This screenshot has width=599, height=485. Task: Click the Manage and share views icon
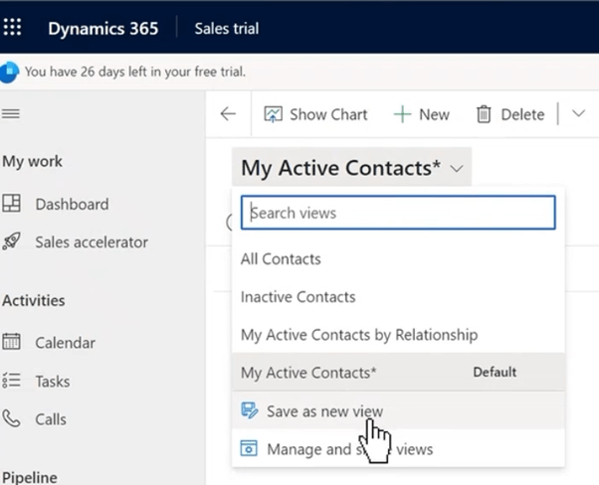249,448
